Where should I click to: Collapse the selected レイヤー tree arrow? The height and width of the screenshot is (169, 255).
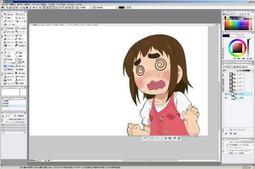pyautogui.click(x=230, y=94)
